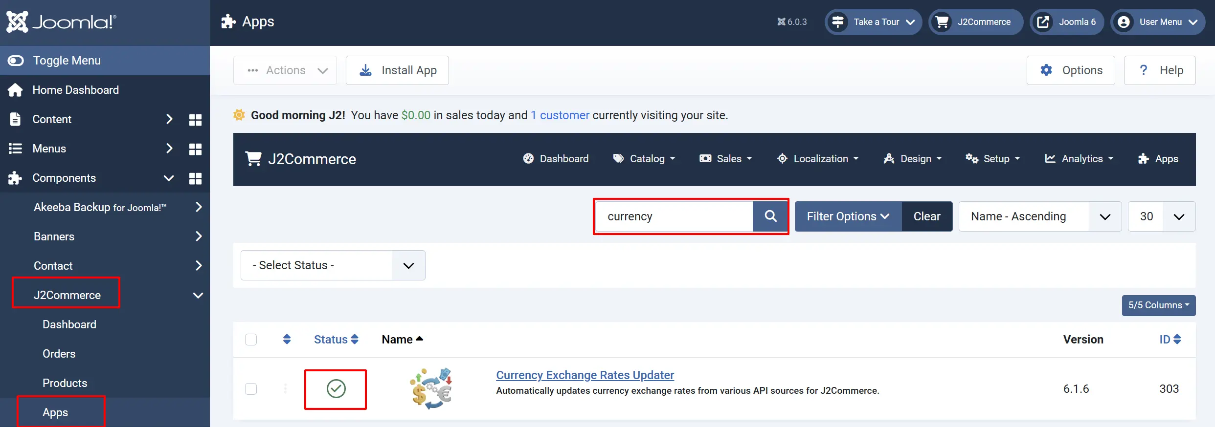Clear the search filter
1215x427 pixels.
(927, 216)
